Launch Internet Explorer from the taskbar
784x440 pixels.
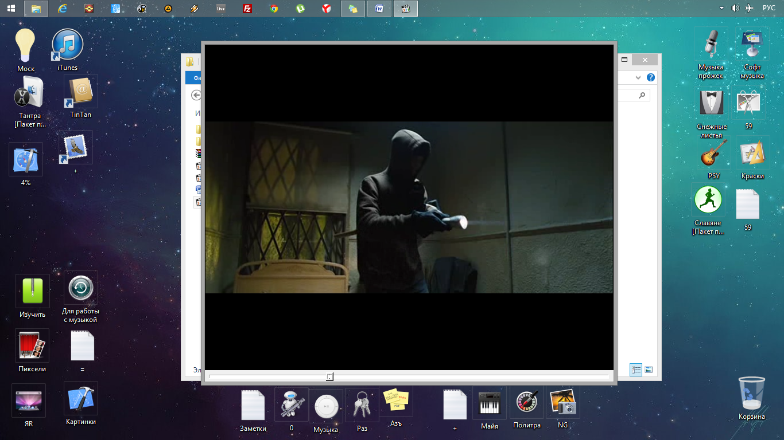(63, 9)
